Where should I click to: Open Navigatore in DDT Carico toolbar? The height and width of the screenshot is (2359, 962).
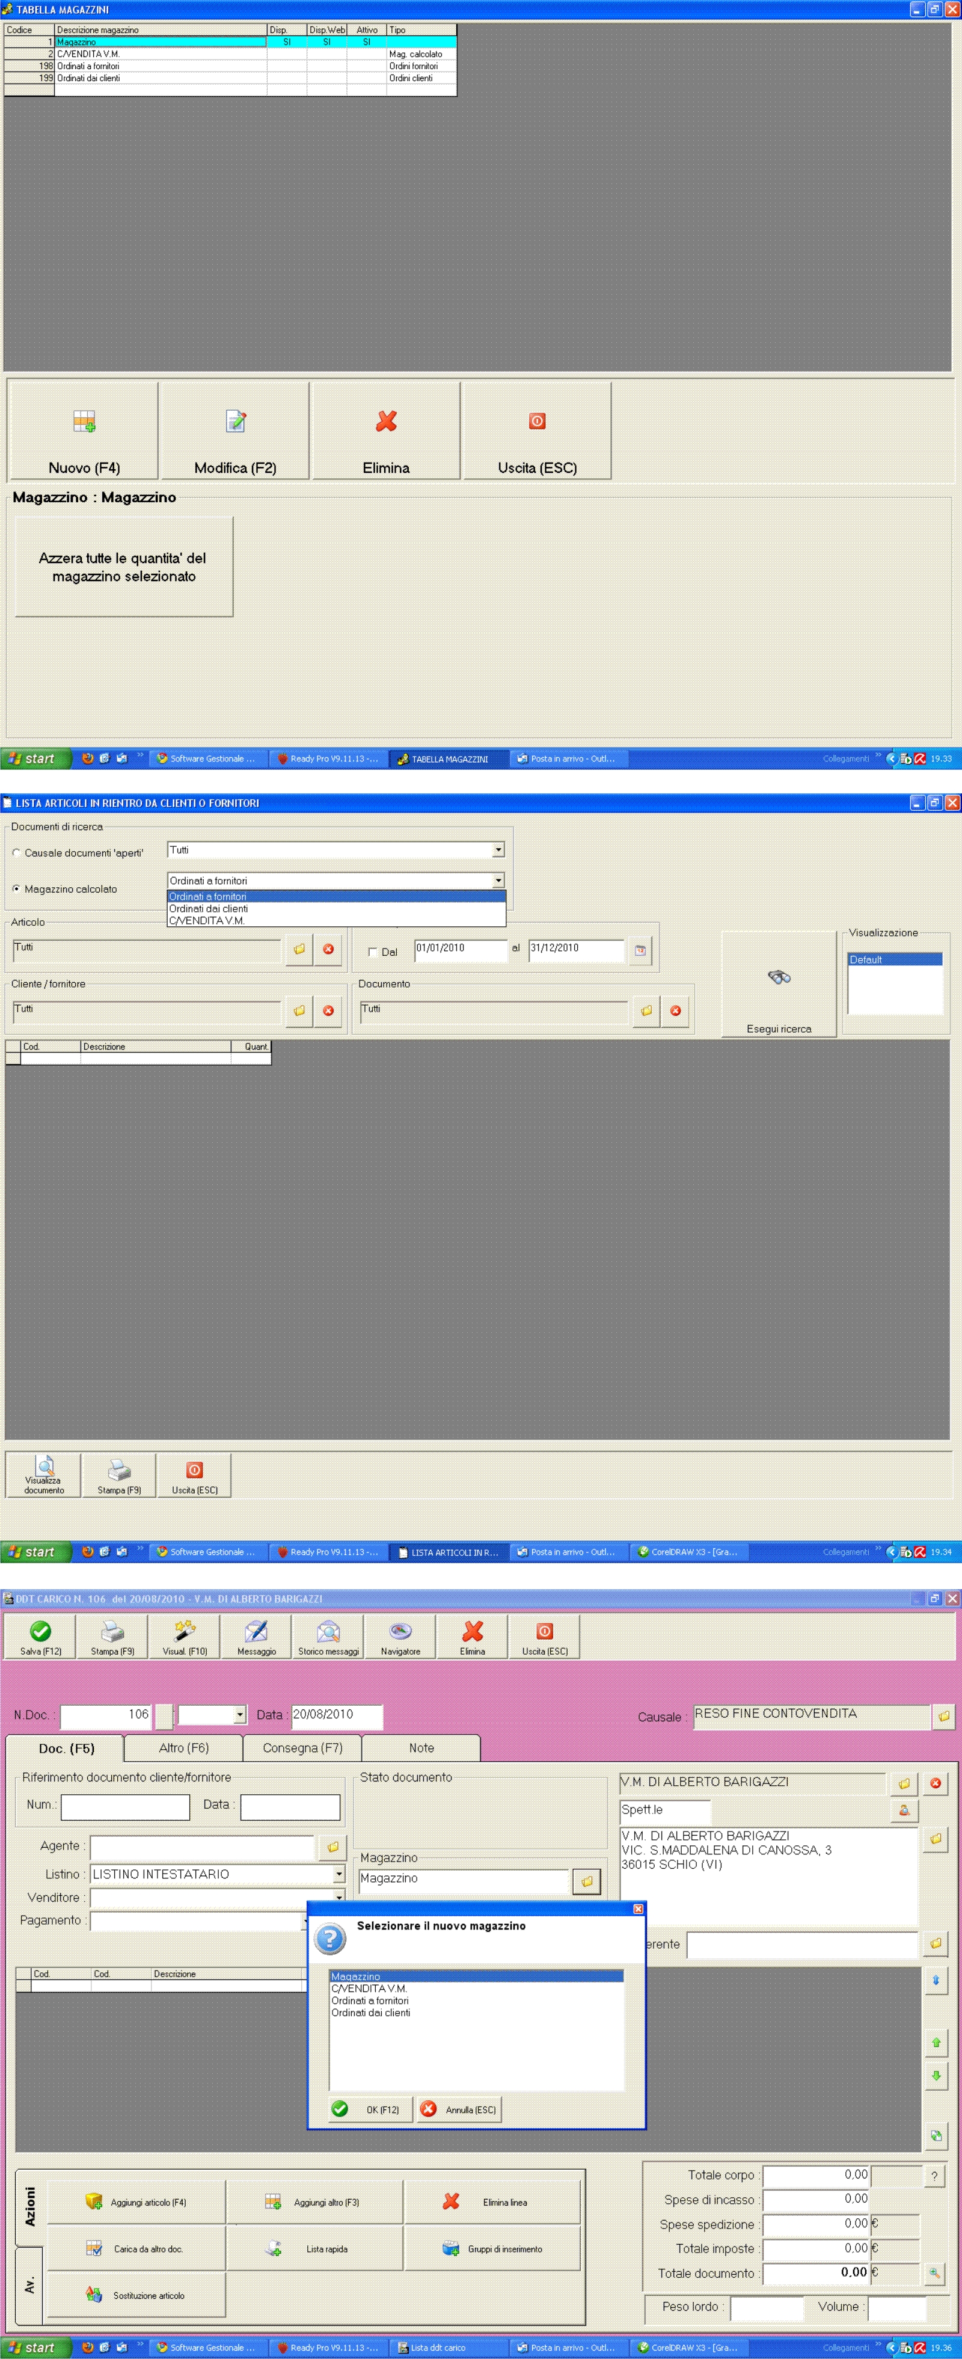tap(400, 1637)
